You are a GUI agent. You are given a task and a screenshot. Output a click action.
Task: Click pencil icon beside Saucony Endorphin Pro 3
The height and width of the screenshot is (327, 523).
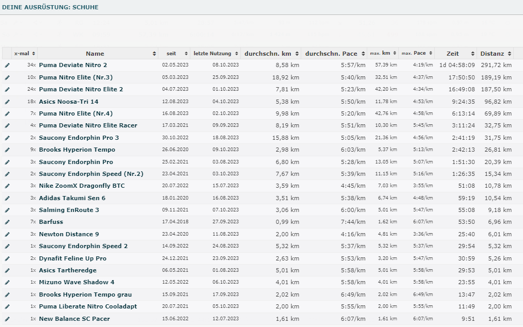click(x=7, y=138)
